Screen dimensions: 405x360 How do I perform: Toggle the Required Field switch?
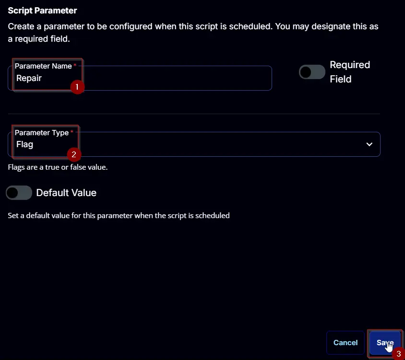(312, 72)
